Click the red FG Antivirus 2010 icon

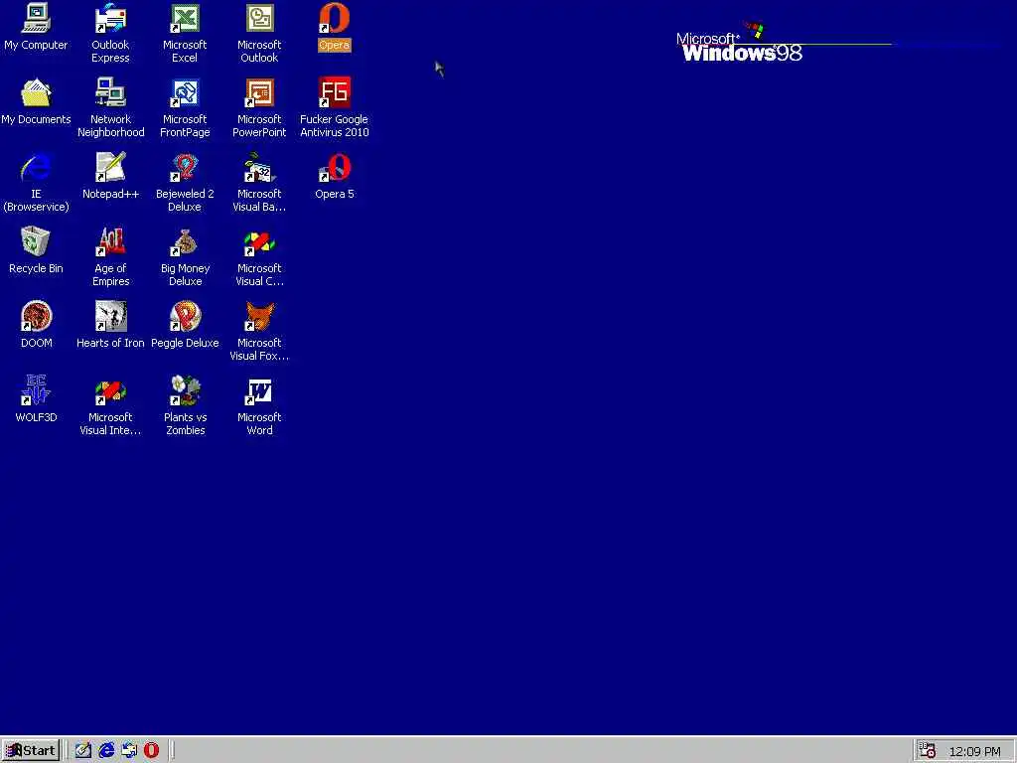pos(334,92)
